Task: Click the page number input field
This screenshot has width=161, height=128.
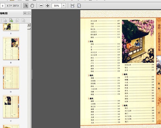Action: click(x=2, y=6)
